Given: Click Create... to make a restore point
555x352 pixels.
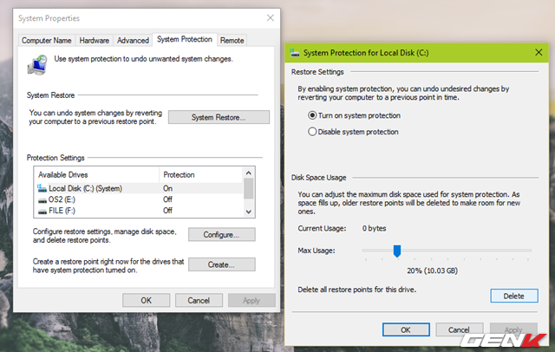Looking at the screenshot, I should pyautogui.click(x=220, y=264).
